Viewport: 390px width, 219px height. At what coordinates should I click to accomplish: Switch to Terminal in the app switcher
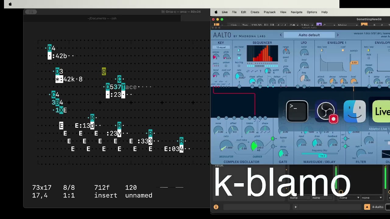pos(297,111)
